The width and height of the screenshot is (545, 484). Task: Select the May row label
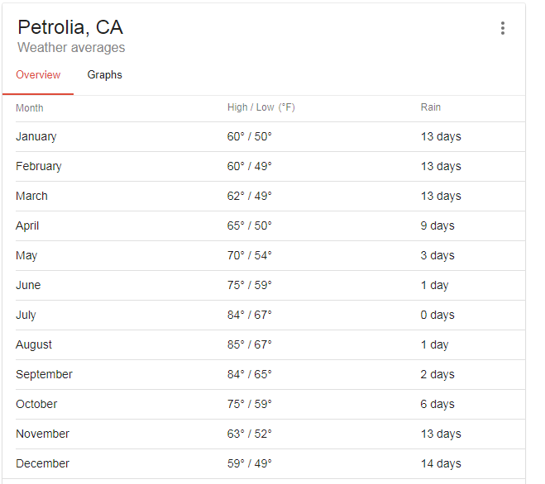pos(26,255)
